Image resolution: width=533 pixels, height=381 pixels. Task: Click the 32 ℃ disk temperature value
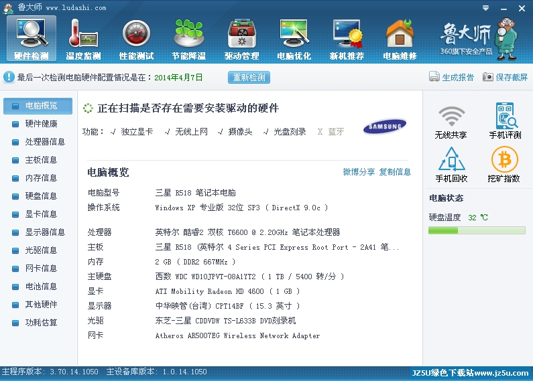477,218
